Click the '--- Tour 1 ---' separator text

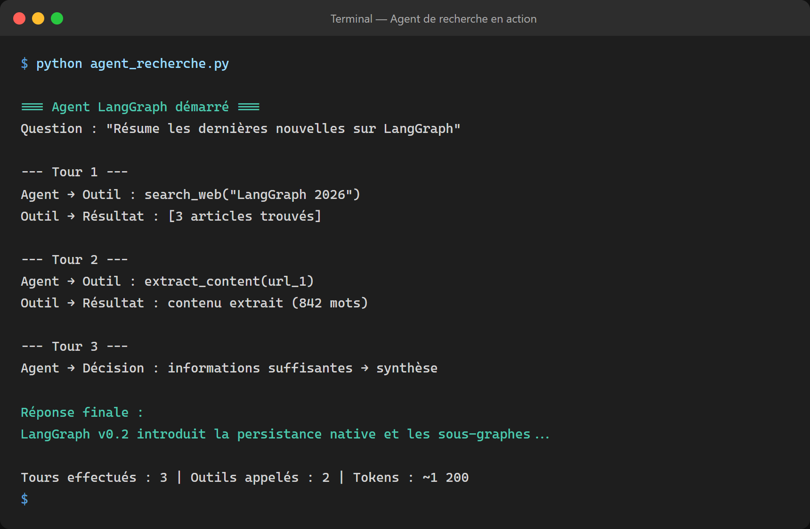(x=74, y=172)
